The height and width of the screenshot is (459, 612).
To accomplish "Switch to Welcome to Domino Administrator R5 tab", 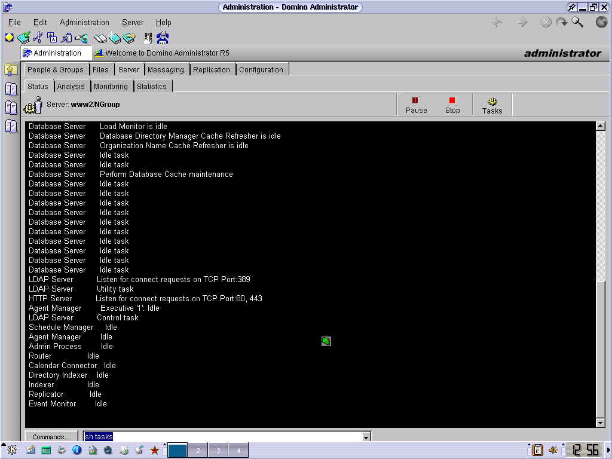I will 162,53.
